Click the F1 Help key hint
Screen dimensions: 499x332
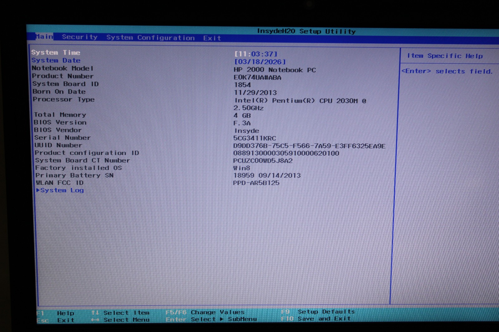(x=56, y=313)
